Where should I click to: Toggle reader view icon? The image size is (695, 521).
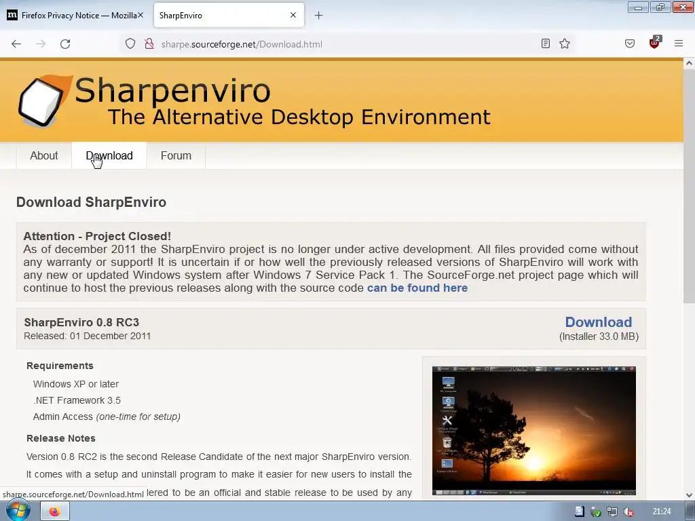[x=546, y=43]
